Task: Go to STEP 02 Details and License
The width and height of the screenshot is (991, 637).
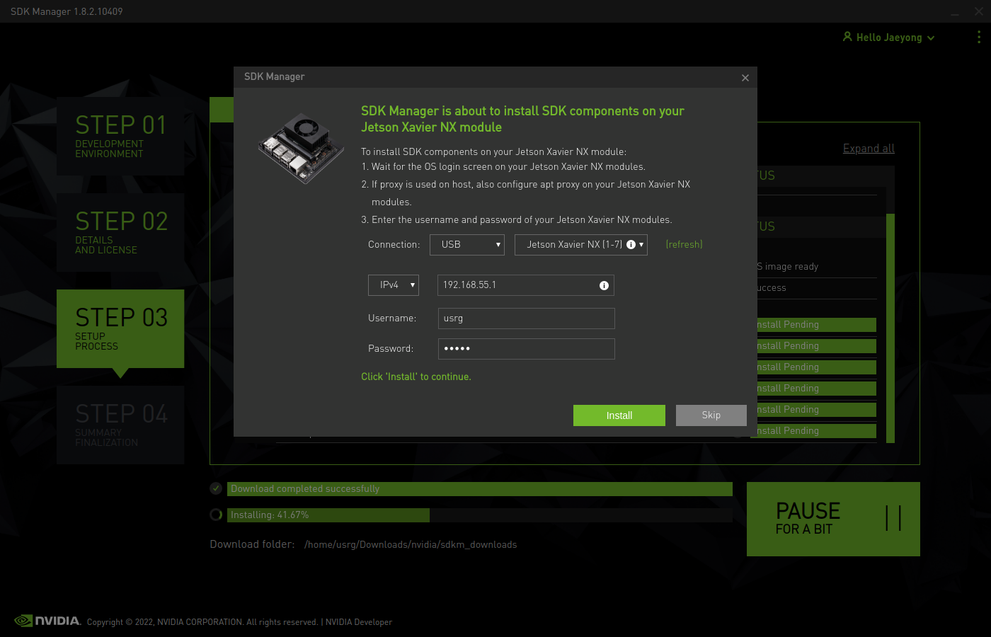Action: pos(120,232)
